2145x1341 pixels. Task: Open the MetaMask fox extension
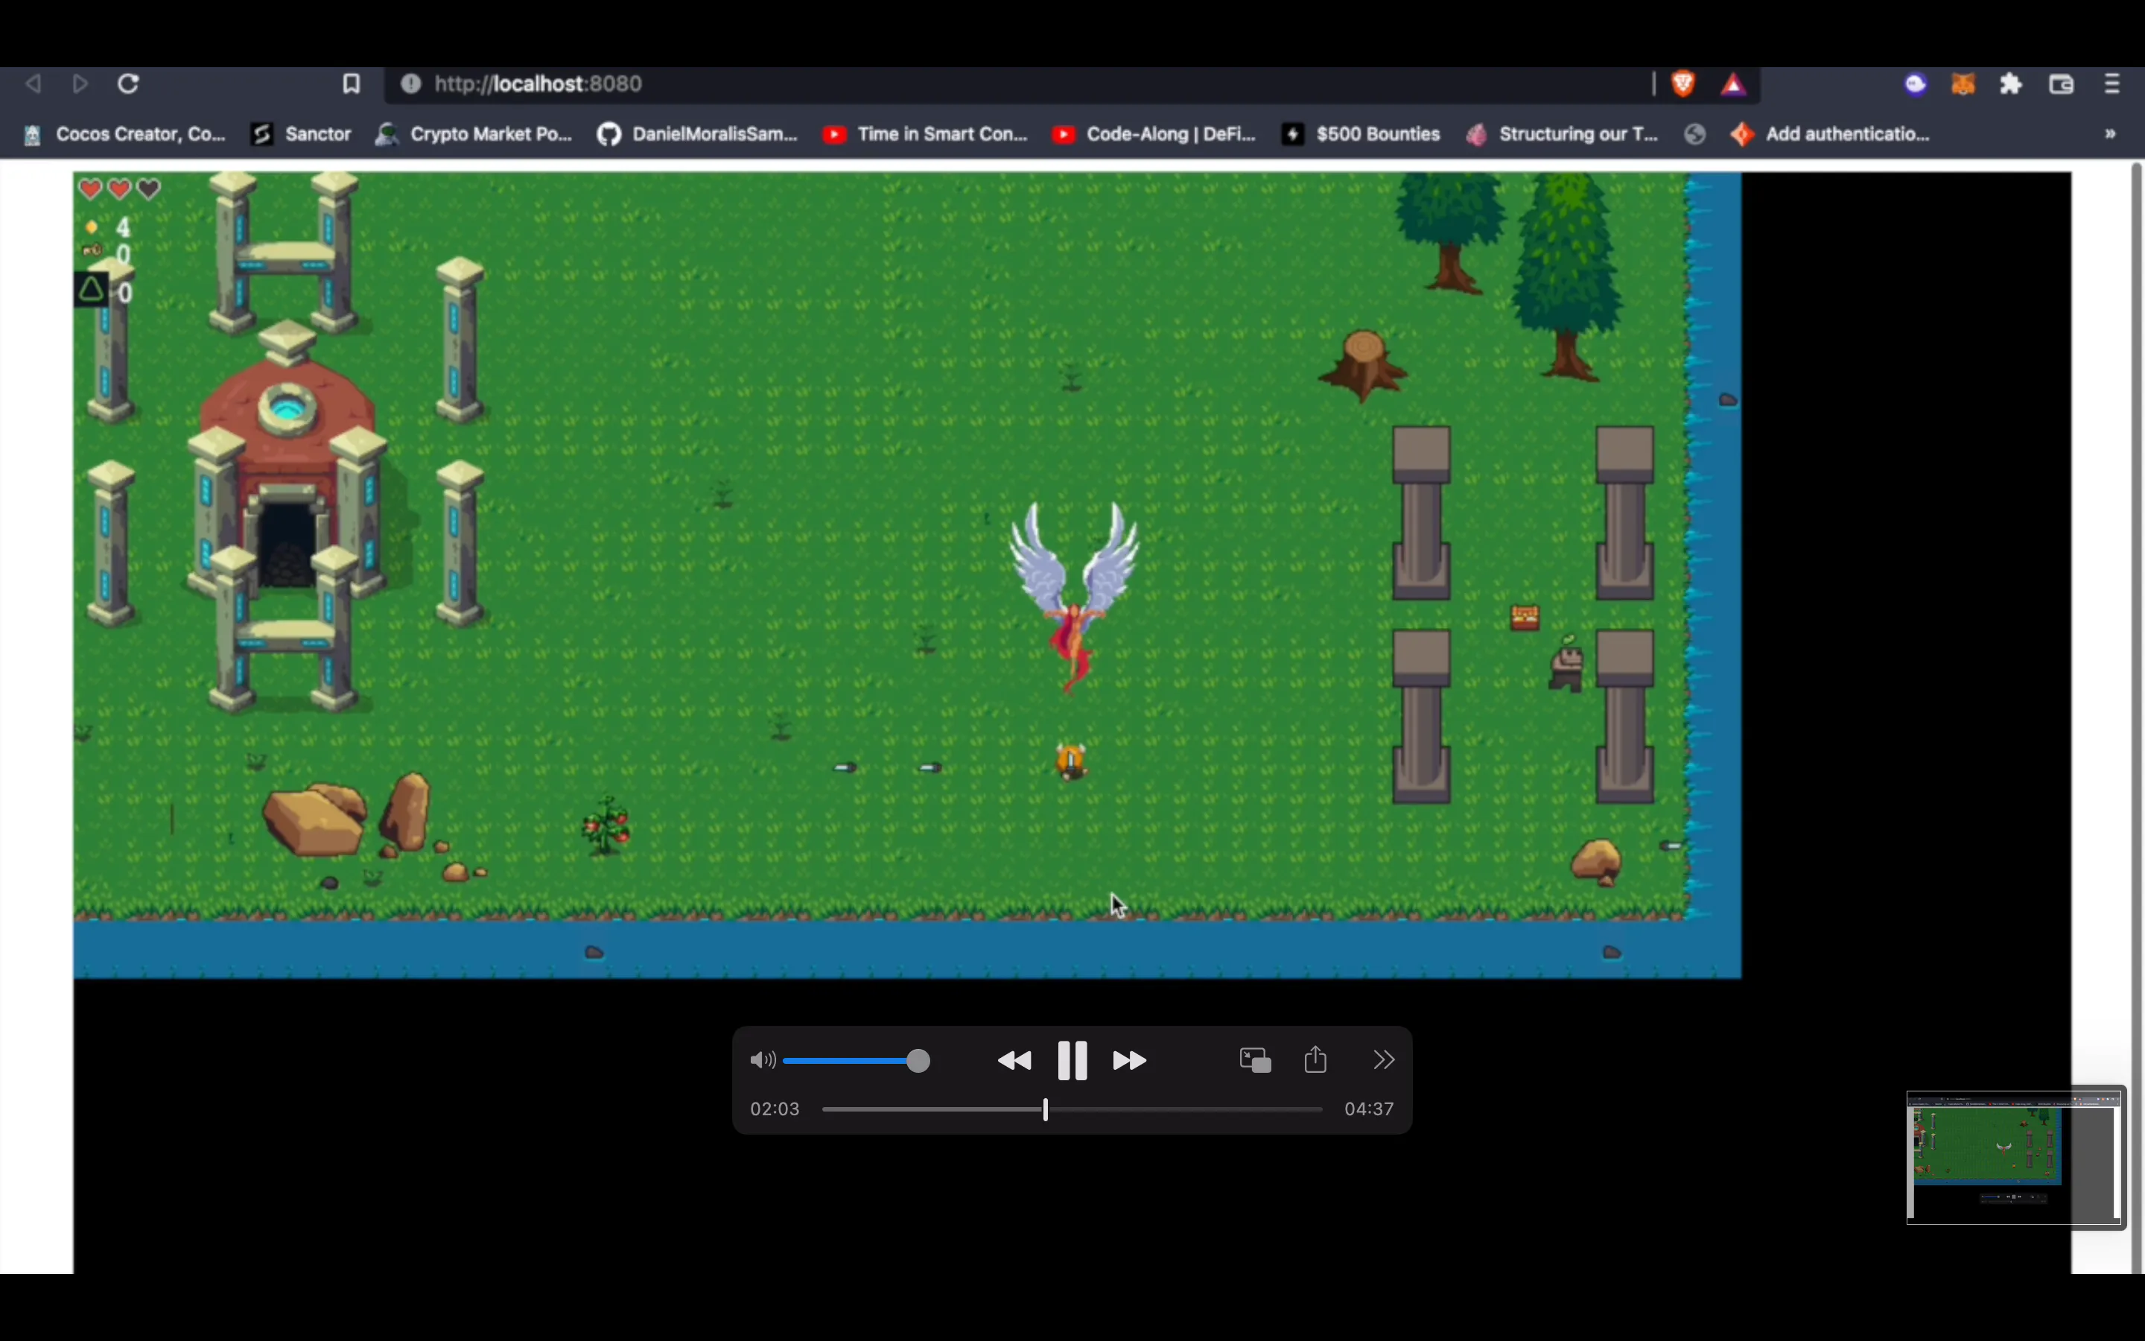1963,84
